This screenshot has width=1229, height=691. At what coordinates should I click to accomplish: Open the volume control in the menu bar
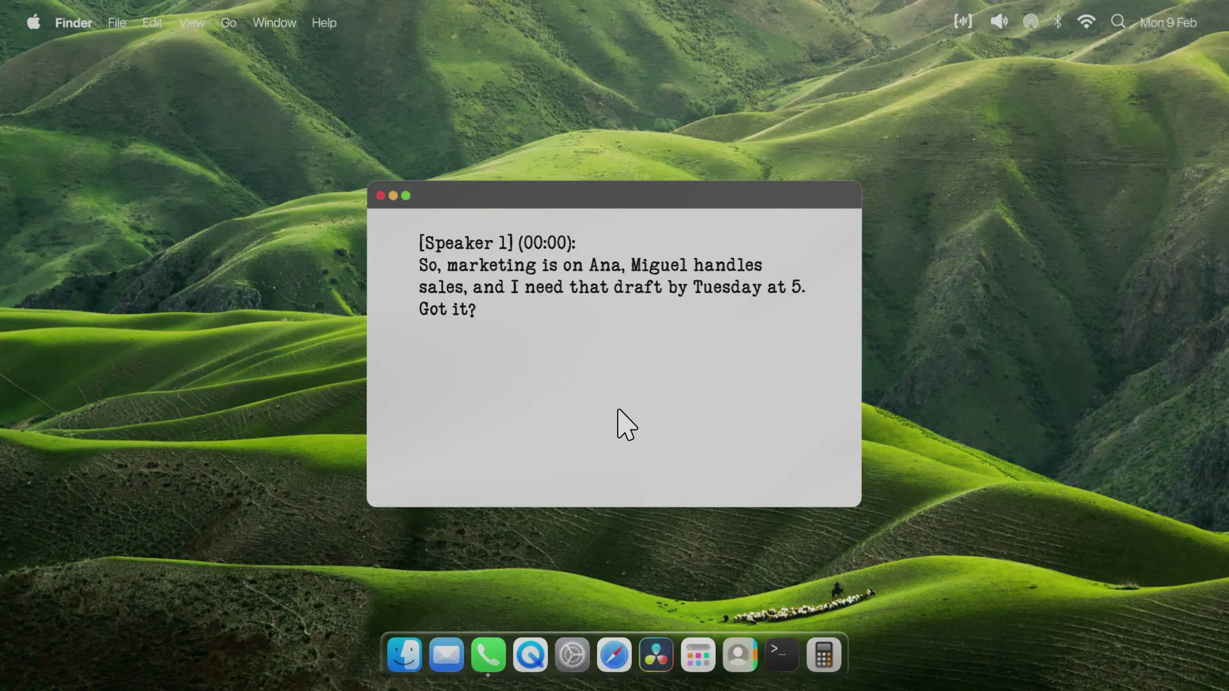pyautogui.click(x=999, y=22)
